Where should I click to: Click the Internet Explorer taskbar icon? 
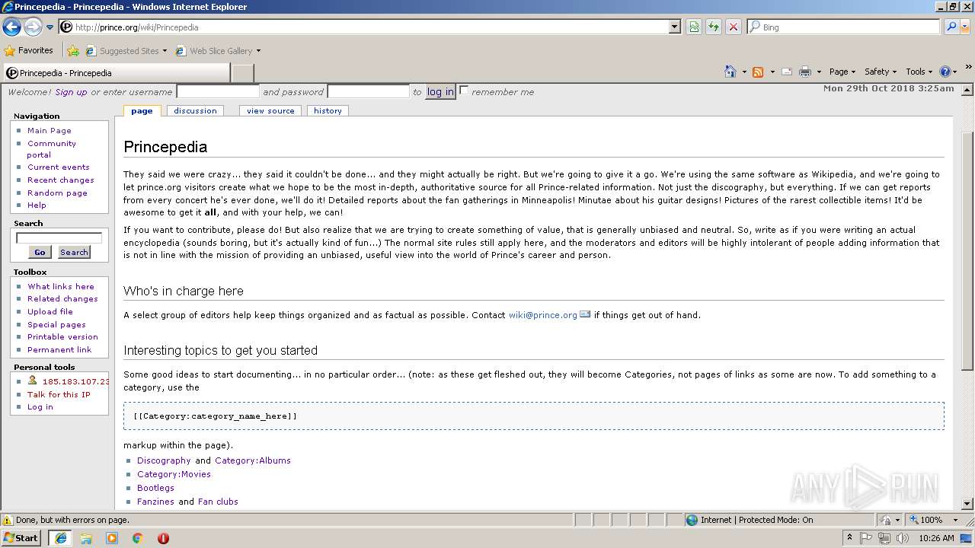coord(60,538)
